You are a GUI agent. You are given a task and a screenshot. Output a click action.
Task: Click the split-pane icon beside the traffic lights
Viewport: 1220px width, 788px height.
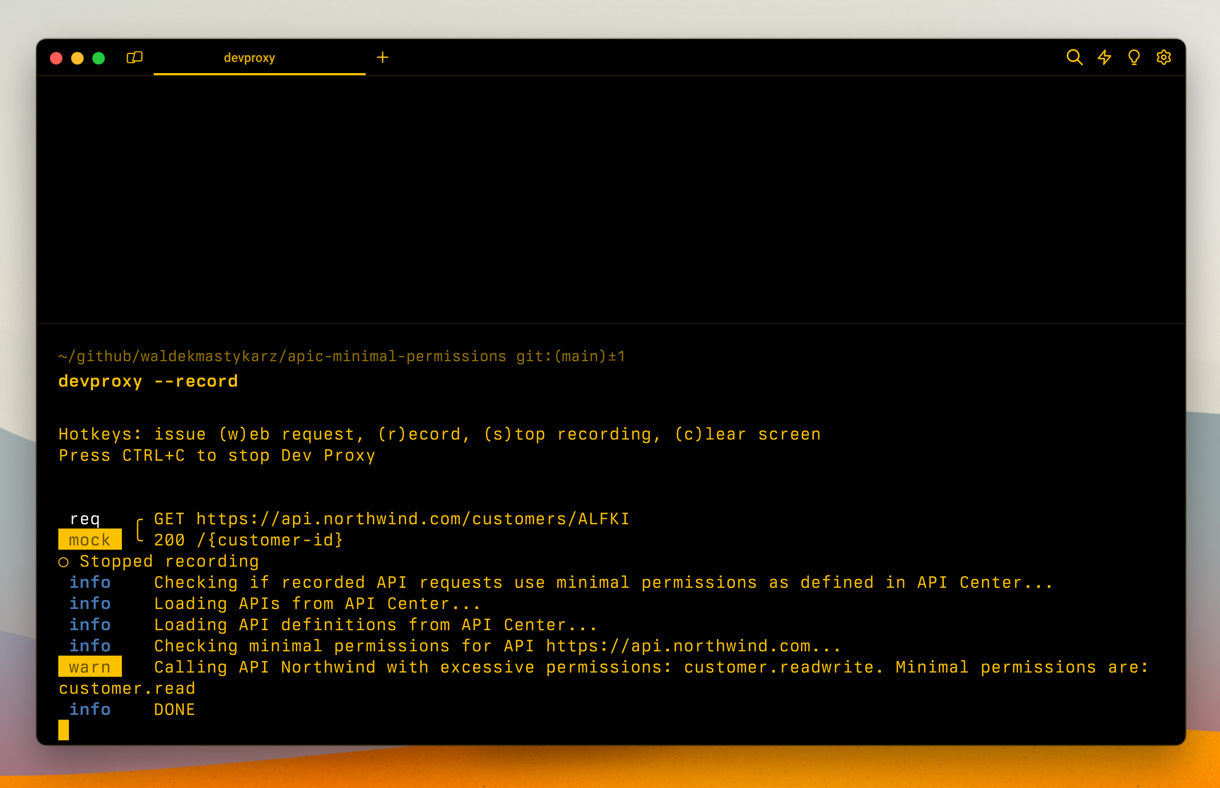click(134, 57)
